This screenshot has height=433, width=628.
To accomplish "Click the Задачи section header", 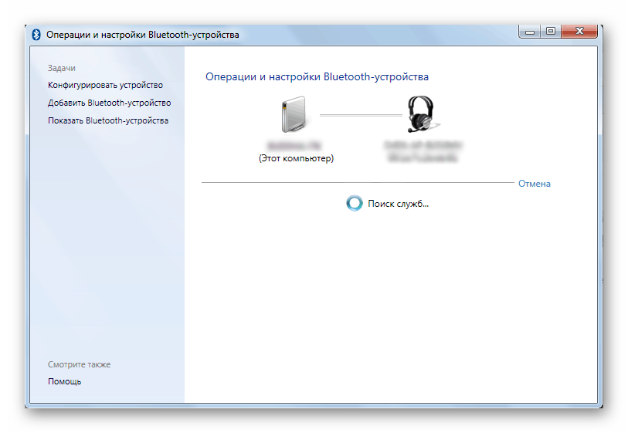I will click(x=61, y=68).
